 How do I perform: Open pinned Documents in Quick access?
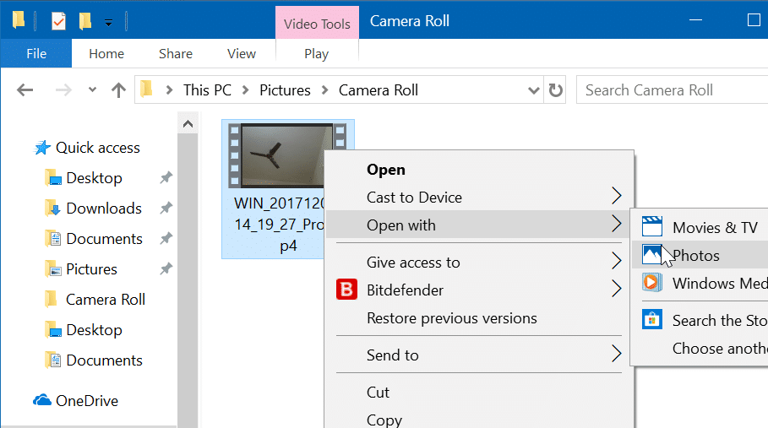tap(104, 239)
